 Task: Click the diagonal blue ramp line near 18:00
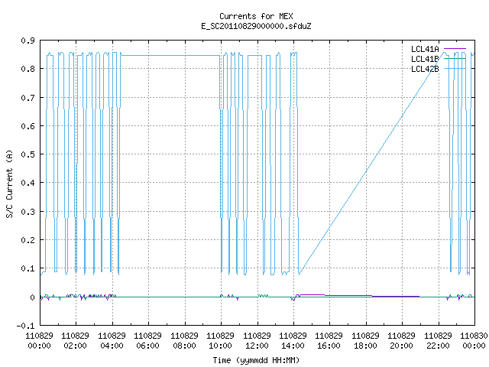click(x=366, y=171)
